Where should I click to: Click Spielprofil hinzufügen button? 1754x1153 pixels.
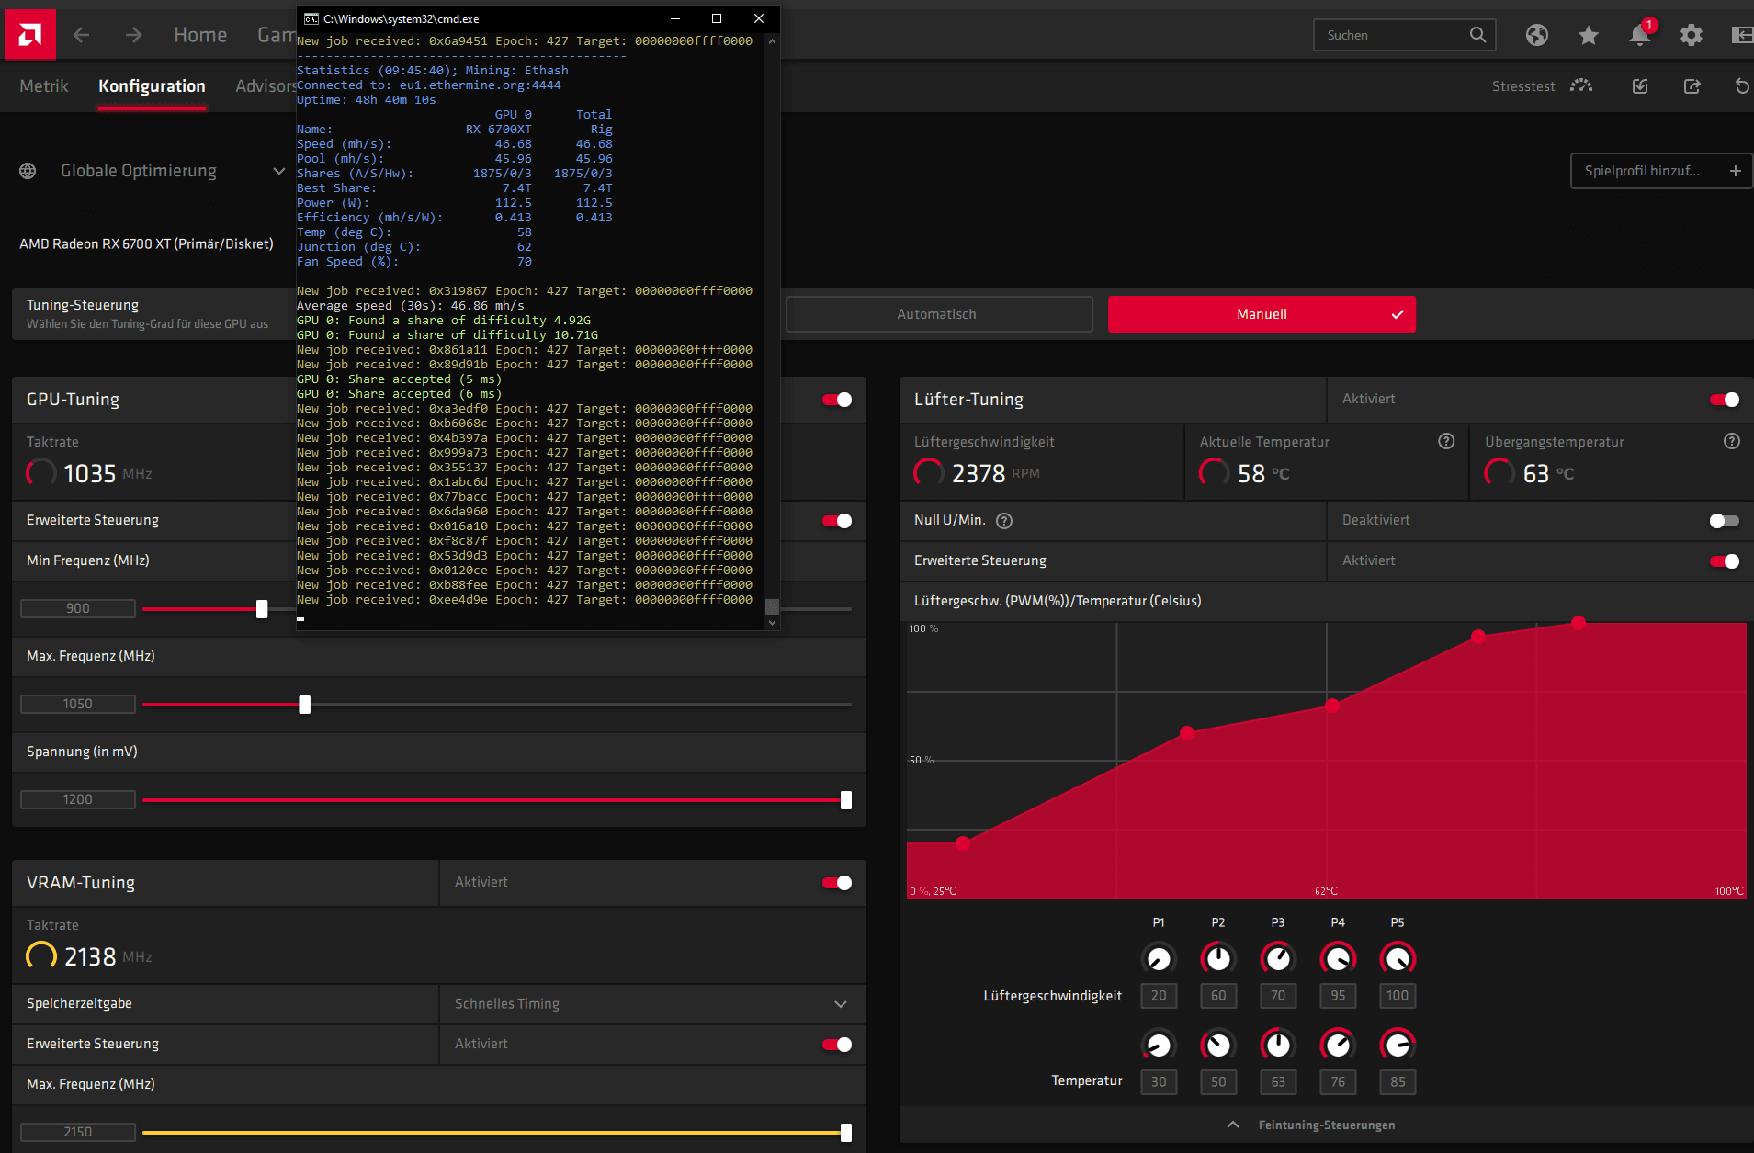point(1661,171)
